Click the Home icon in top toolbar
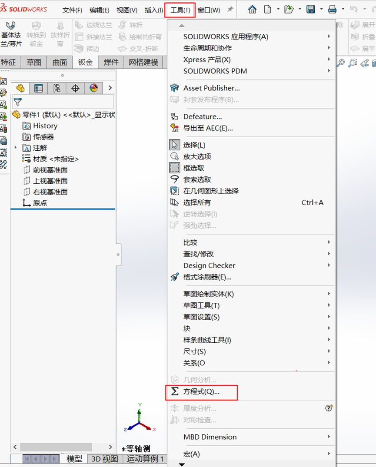 [253, 10]
